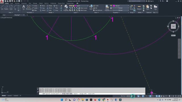Click the Mirror command
This screenshot has width=182, height=102.
point(49,8)
